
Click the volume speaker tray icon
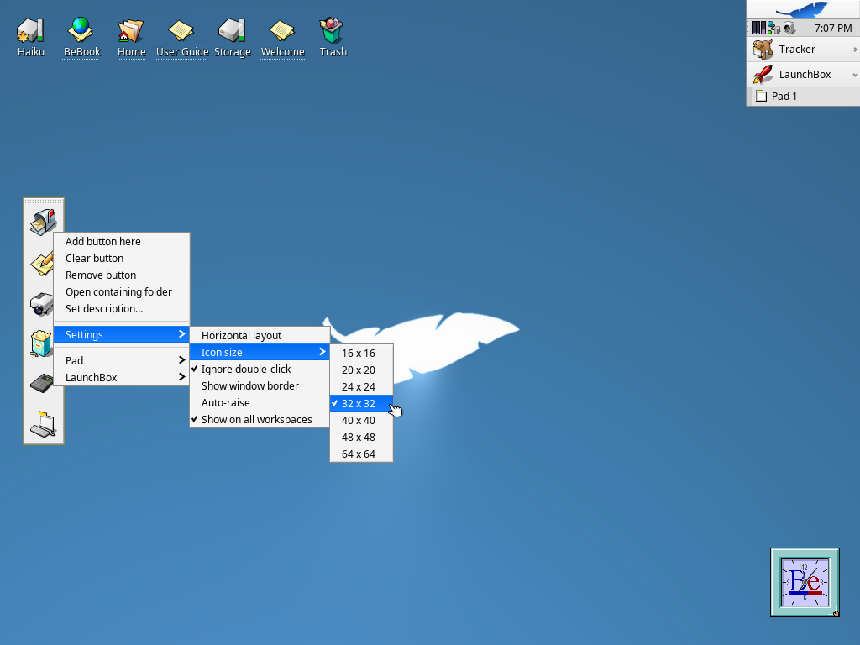click(789, 28)
